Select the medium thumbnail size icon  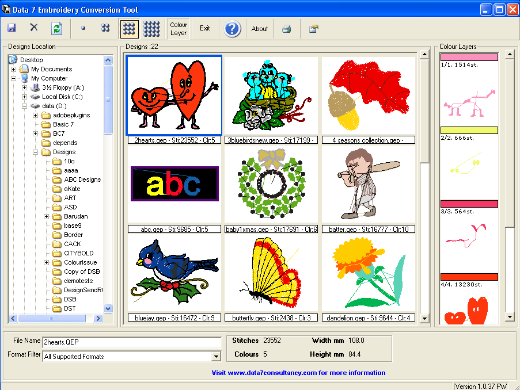[x=105, y=28]
